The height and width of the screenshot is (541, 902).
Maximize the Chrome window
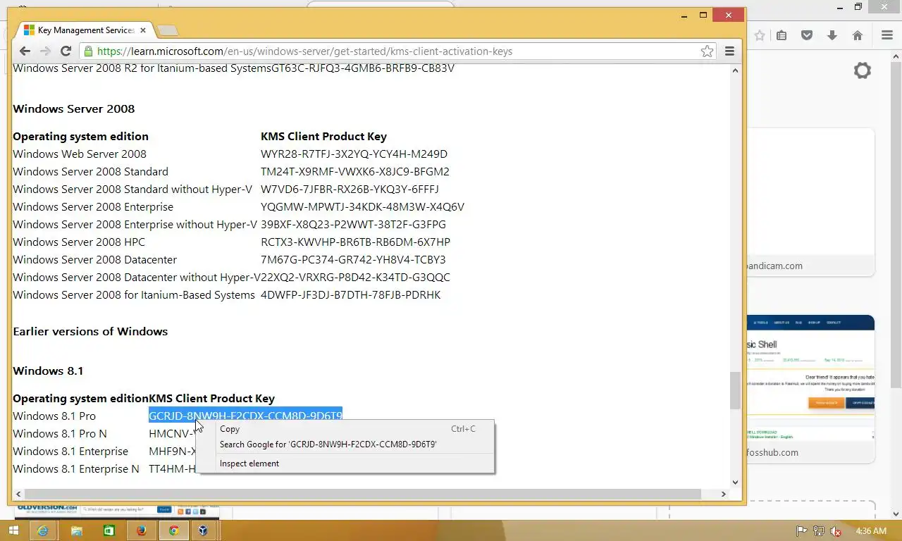pyautogui.click(x=703, y=15)
